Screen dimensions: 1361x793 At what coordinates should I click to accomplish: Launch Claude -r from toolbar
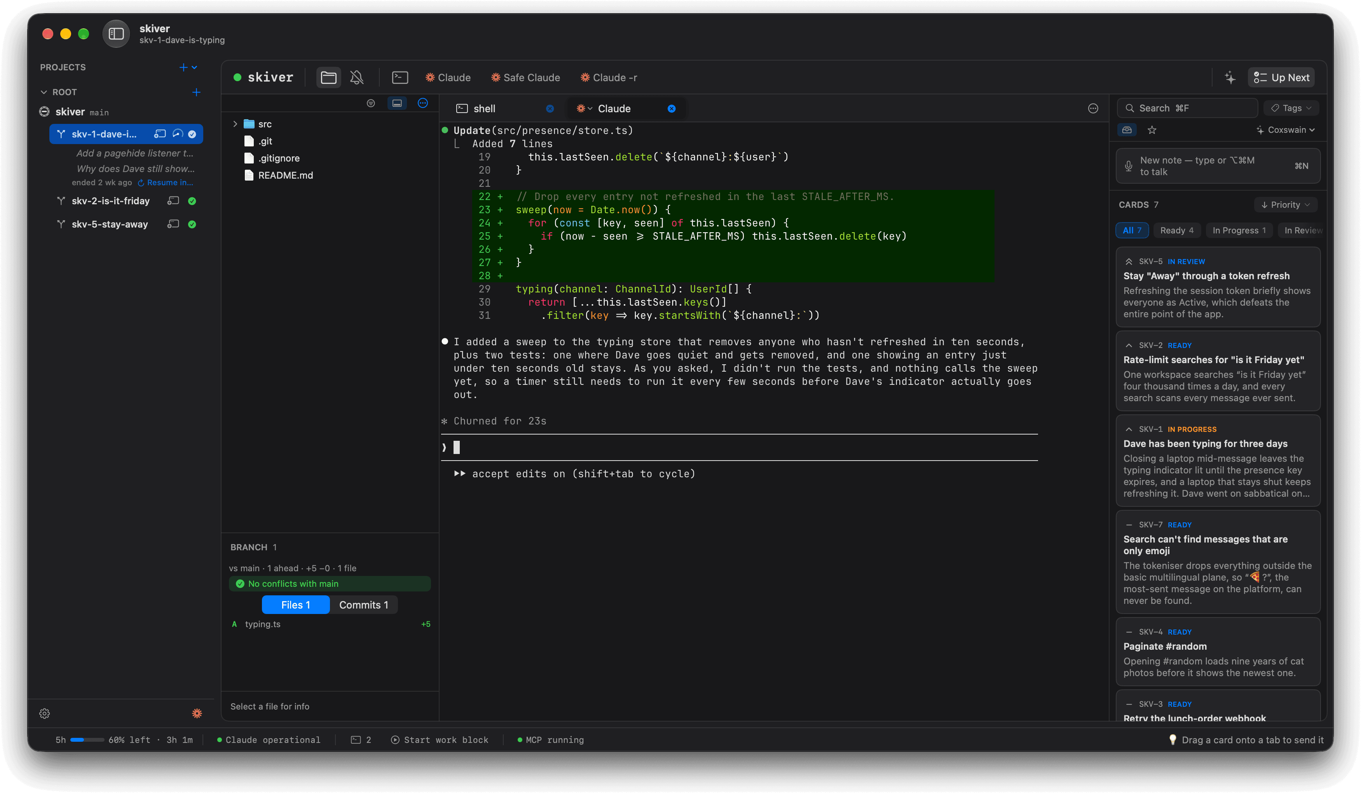click(x=609, y=78)
